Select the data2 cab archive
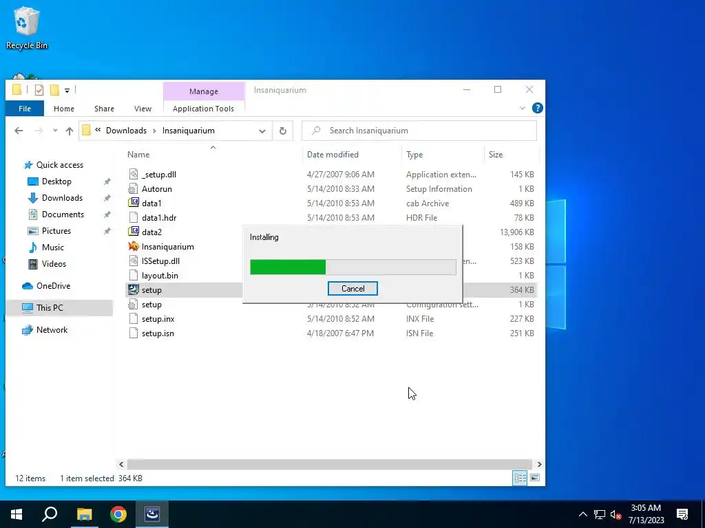This screenshot has width=705, height=528. [x=151, y=232]
